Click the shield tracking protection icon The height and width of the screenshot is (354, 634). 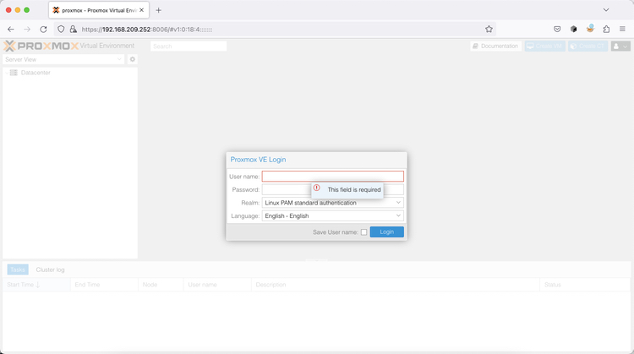(x=61, y=29)
